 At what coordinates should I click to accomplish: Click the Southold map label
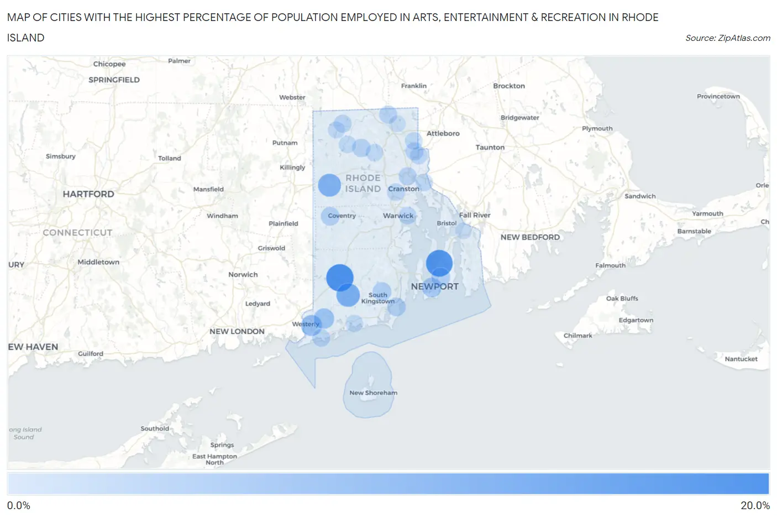pos(155,428)
